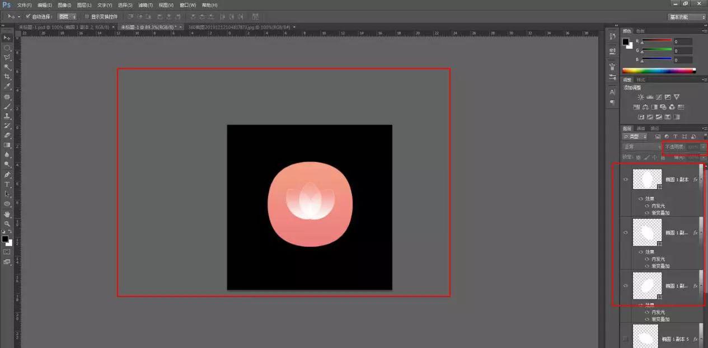The height and width of the screenshot is (348, 708).
Task: Click the color spectrum ramp bar
Action: [x=659, y=70]
